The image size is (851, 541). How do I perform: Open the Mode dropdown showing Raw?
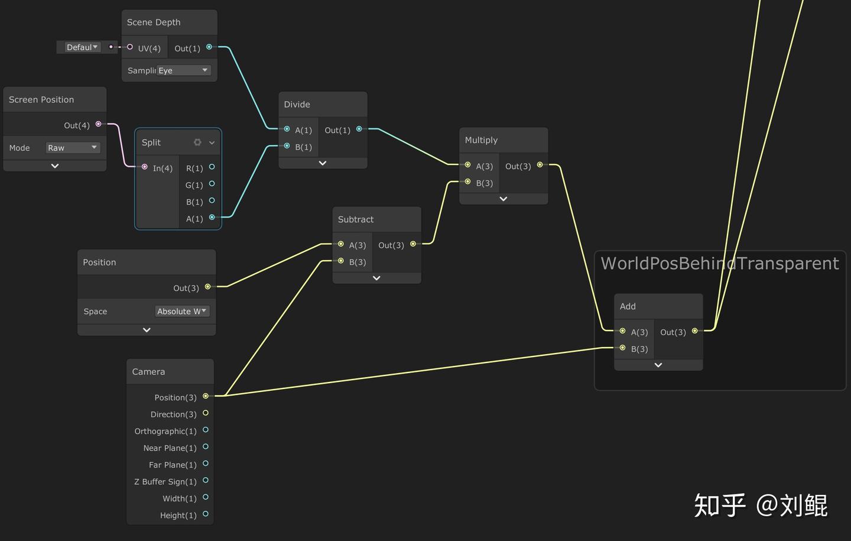click(x=72, y=147)
